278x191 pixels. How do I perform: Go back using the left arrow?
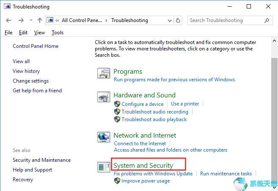(8, 20)
